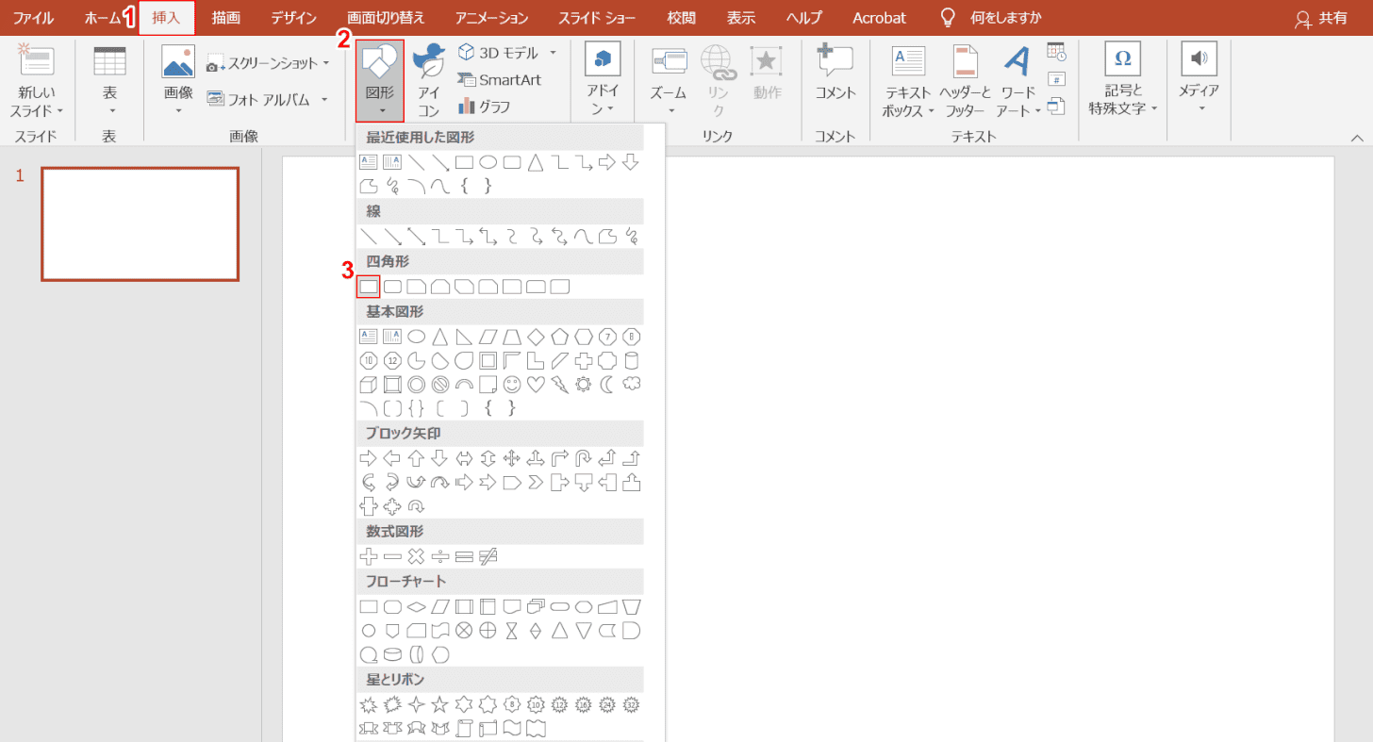This screenshot has width=1373, height=742.
Task: Pick the cube shape in 基本図形
Action: tap(369, 384)
